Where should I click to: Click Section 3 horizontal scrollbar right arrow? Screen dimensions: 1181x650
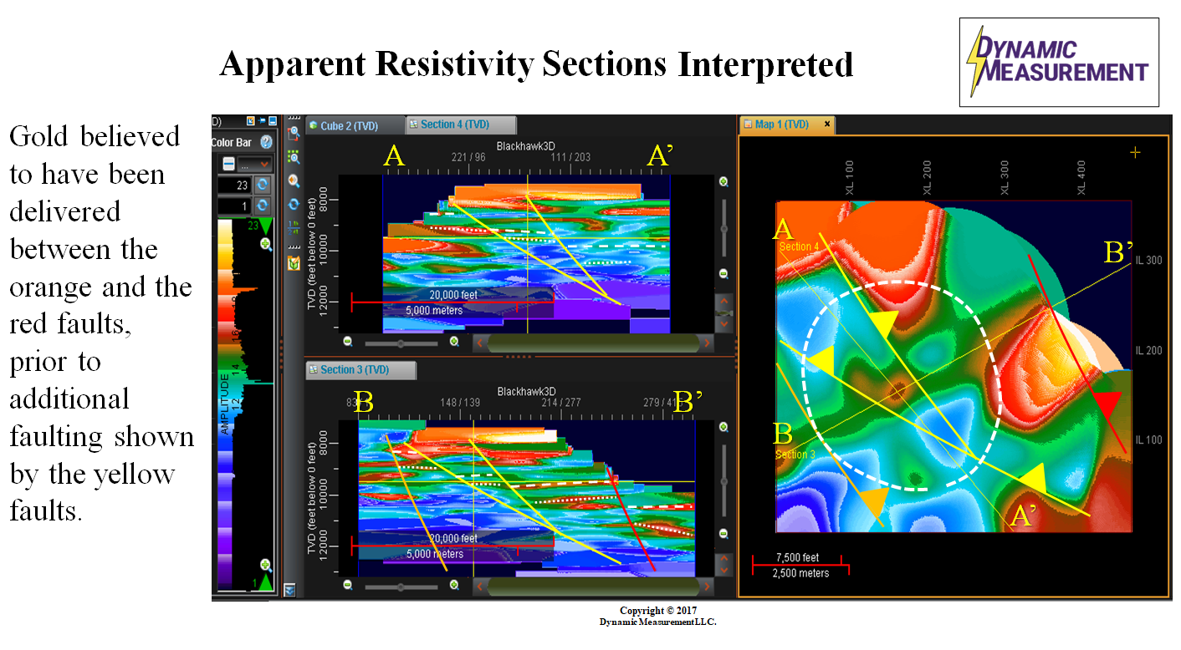click(708, 587)
